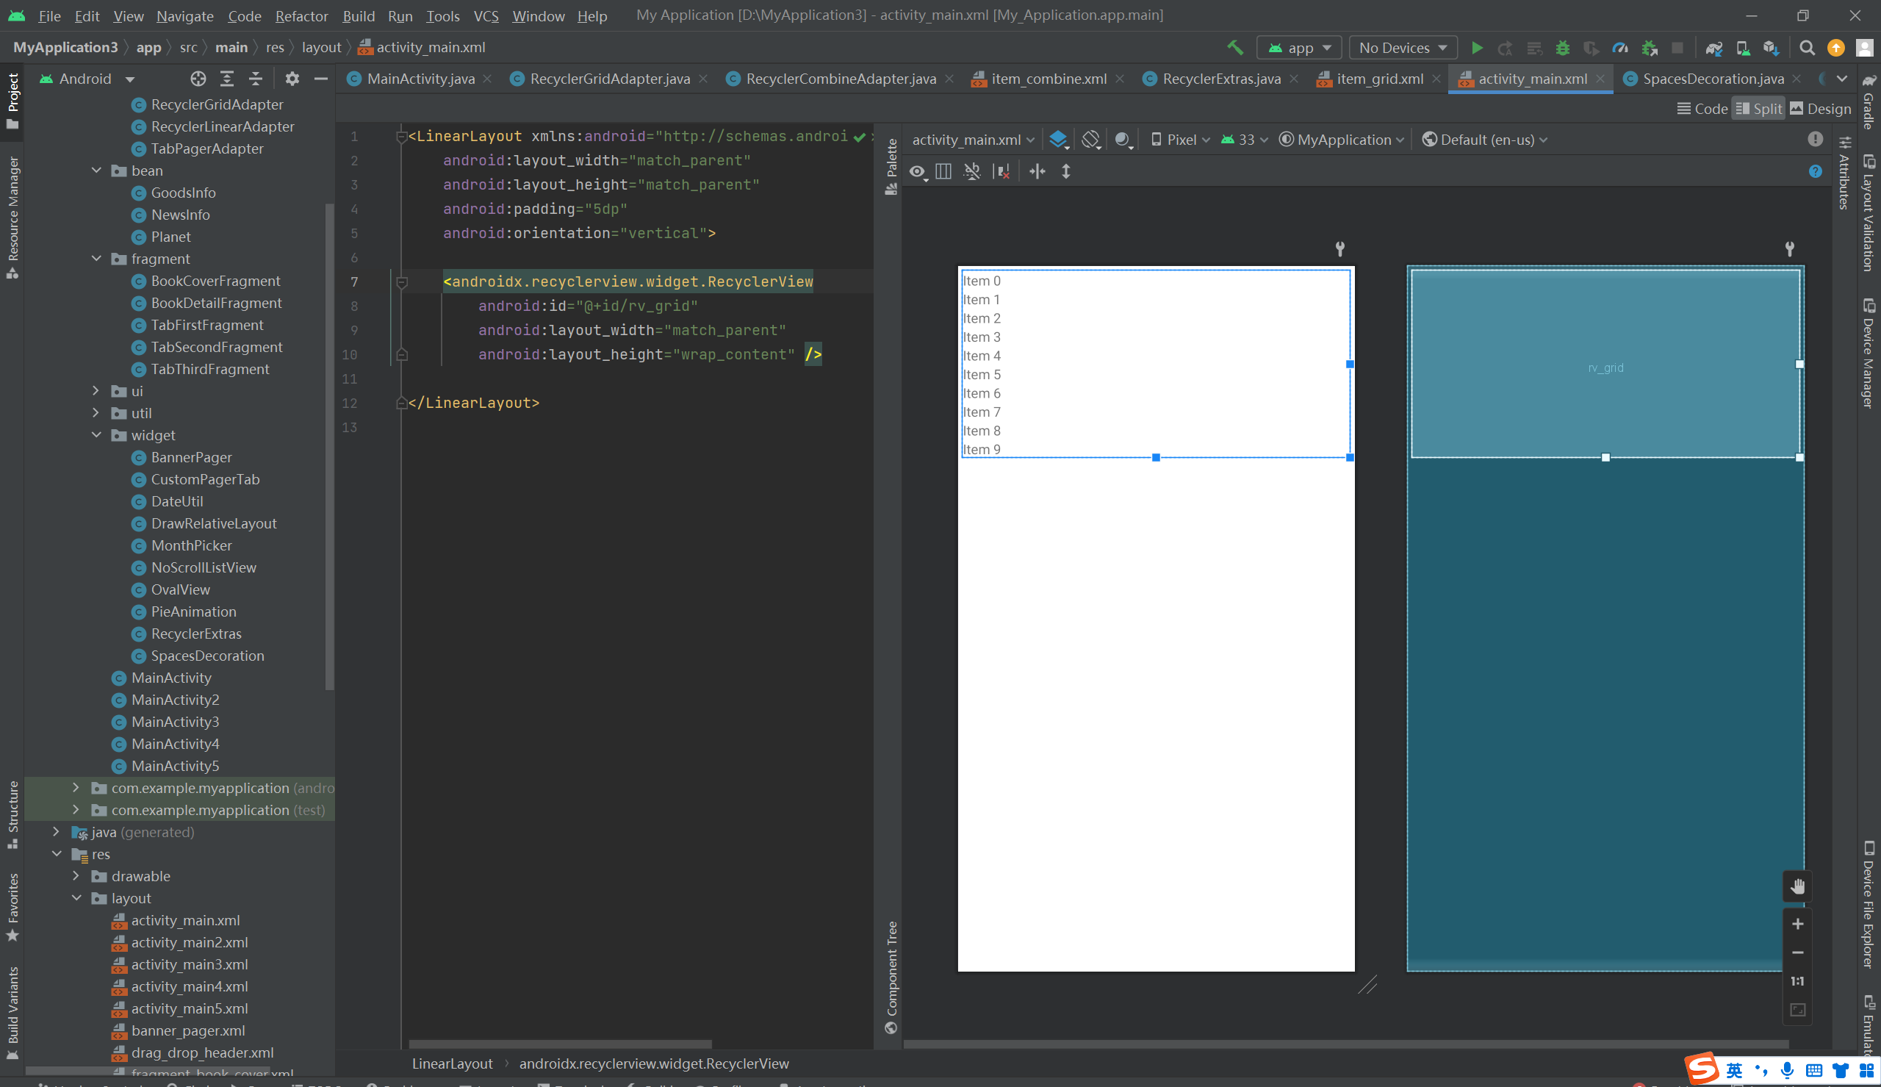
Task: Open the No Devices dropdown
Action: click(x=1402, y=48)
